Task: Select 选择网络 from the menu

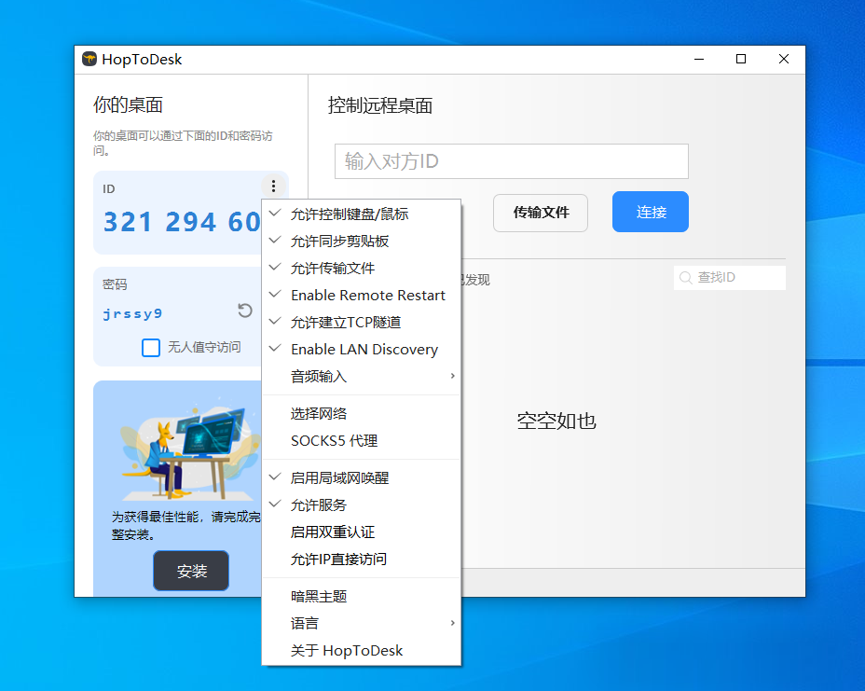Action: coord(319,414)
